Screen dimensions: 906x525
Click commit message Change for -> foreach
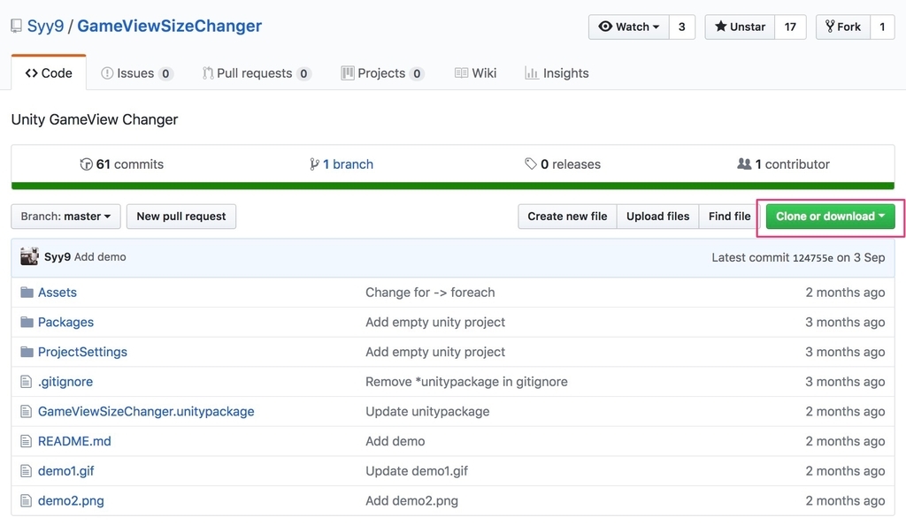point(430,293)
